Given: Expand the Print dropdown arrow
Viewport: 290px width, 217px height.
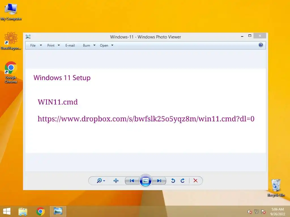Looking at the screenshot, I should coord(59,45).
